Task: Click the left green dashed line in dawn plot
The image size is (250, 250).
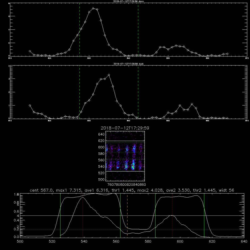Action: [x=79, y=29]
